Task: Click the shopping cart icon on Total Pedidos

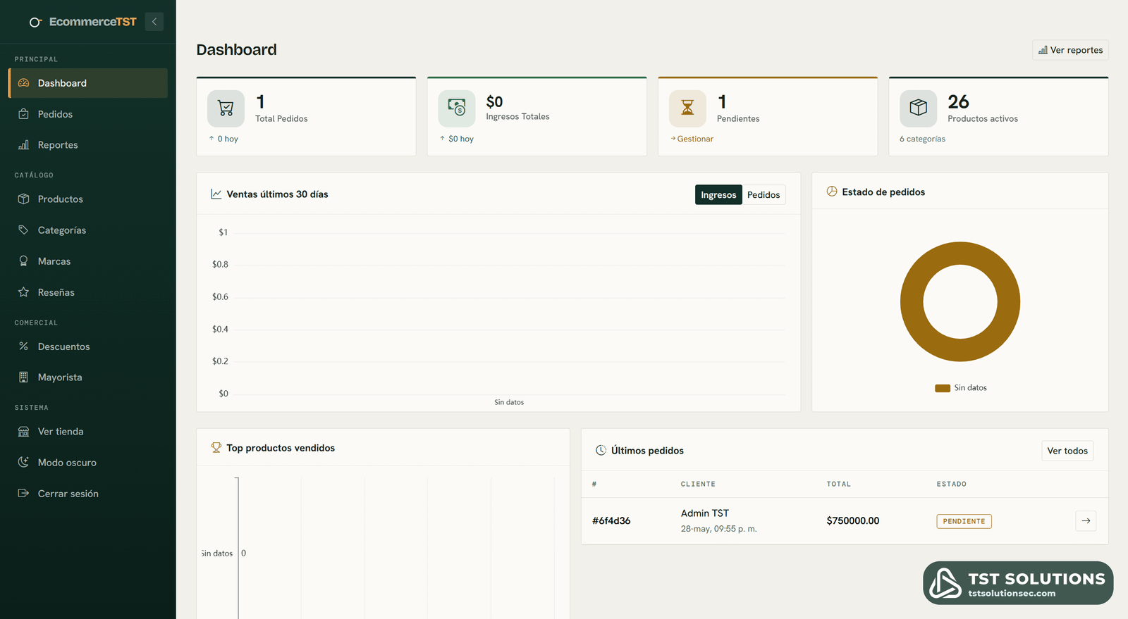Action: click(x=226, y=108)
